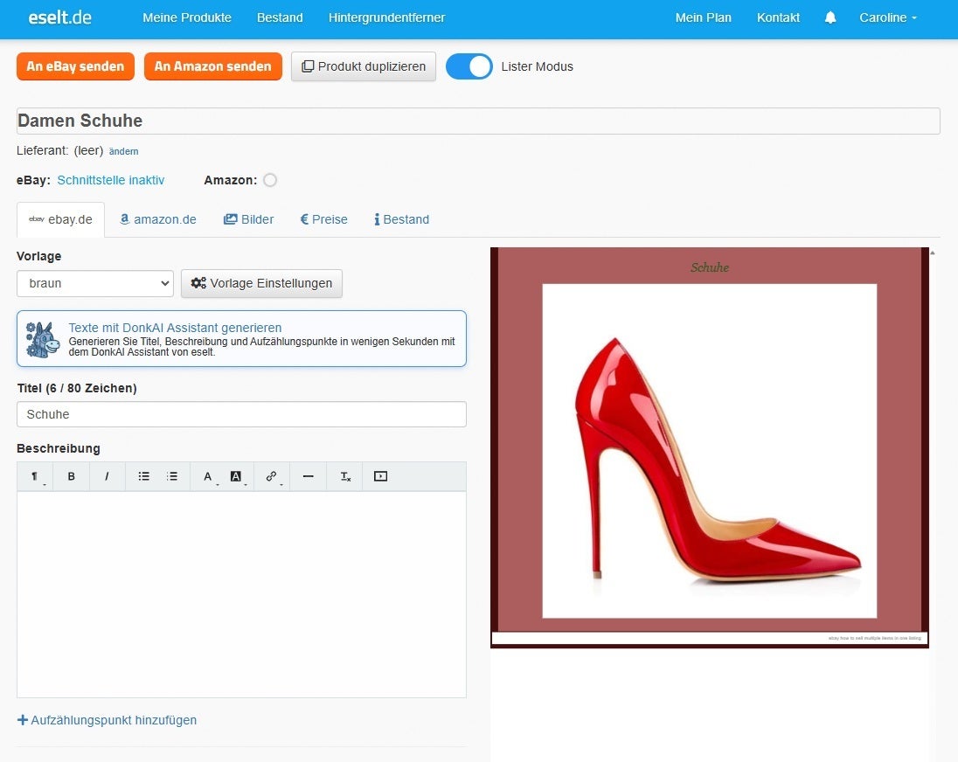
Task: Select the Amazon radio button
Action: coord(270,180)
